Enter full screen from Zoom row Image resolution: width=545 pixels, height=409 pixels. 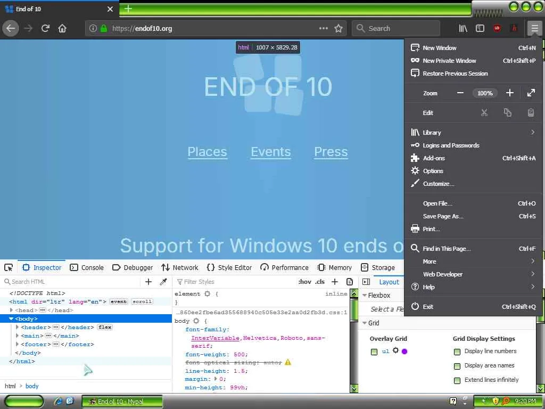[531, 93]
